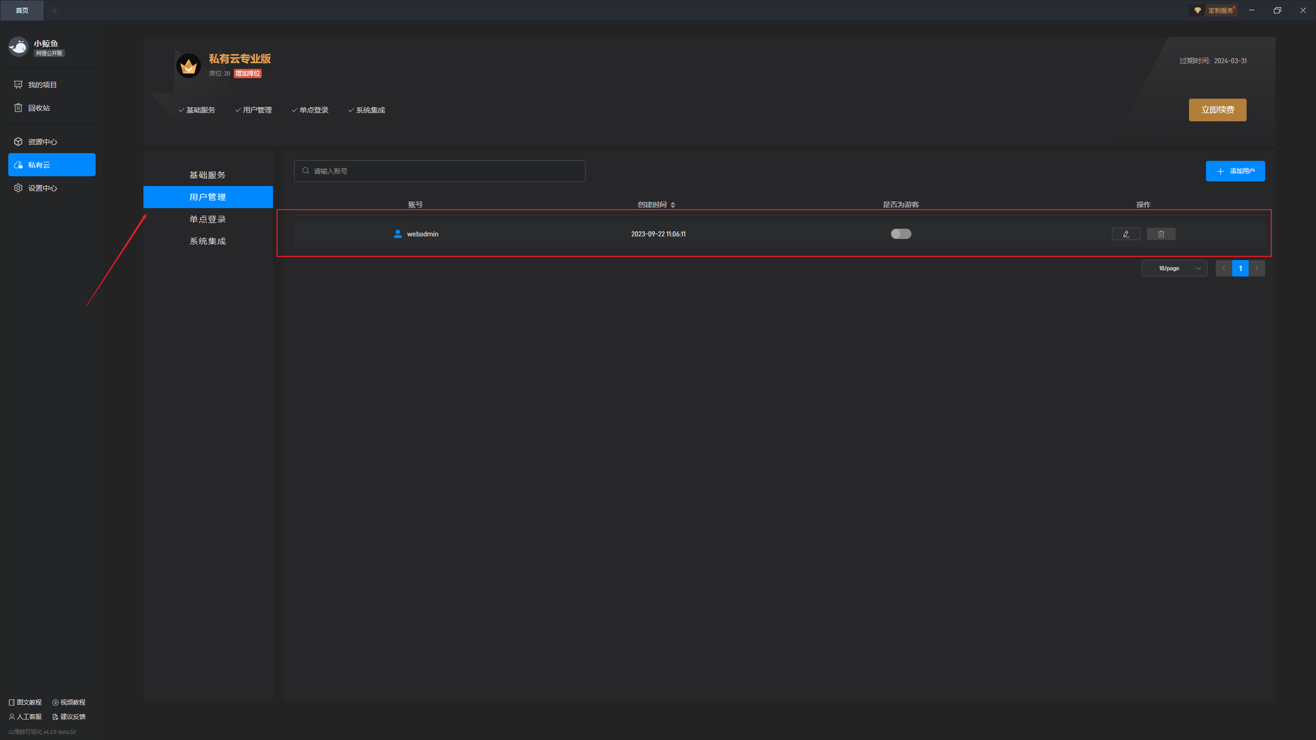Click the search magnifier icon
Screen dimensions: 1316x740
click(305, 171)
